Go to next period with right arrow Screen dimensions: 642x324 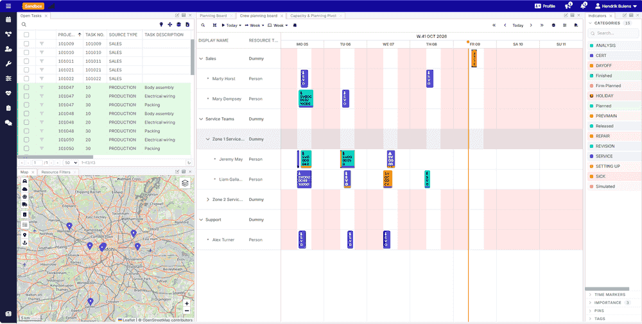tap(531, 26)
